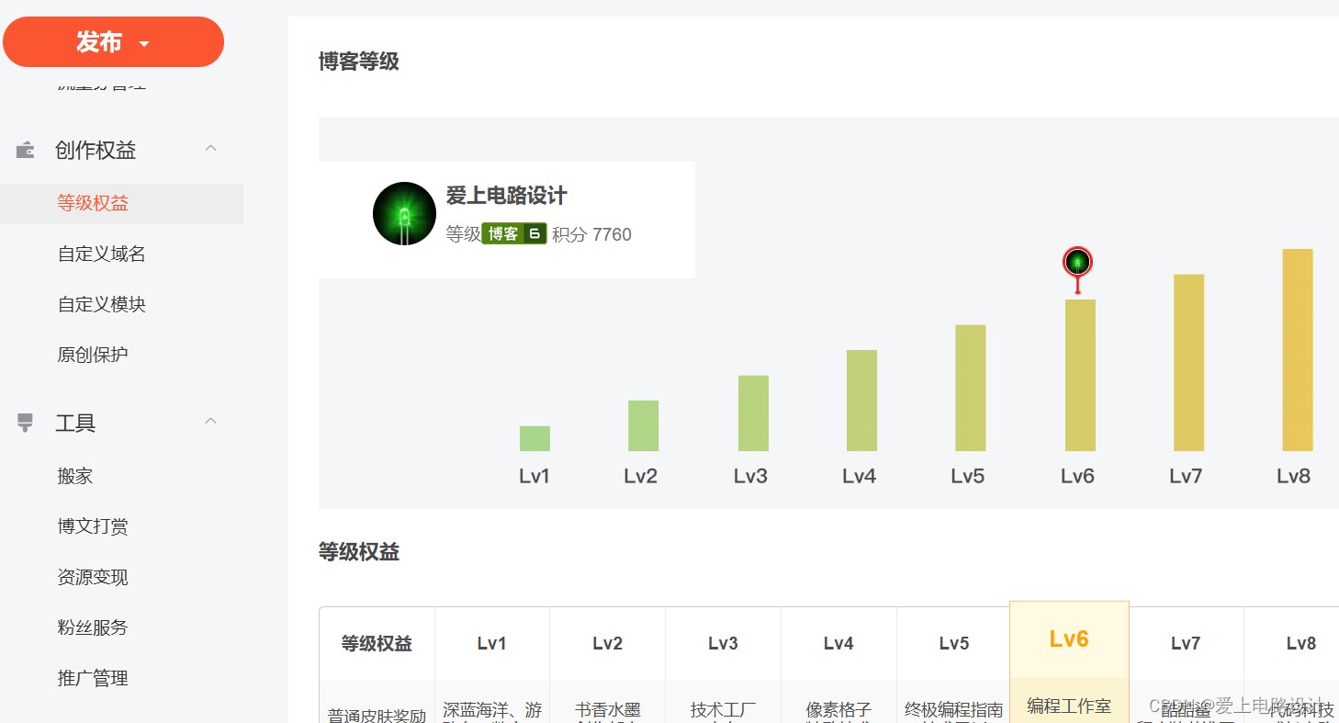Click the Lv1 green bar
The height and width of the screenshot is (723, 1339).
pos(534,438)
